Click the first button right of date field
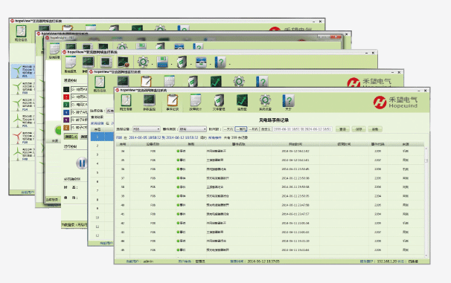 342,129
